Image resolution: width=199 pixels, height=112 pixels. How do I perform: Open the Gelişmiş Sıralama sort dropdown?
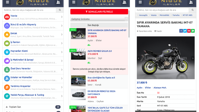pos(99,19)
